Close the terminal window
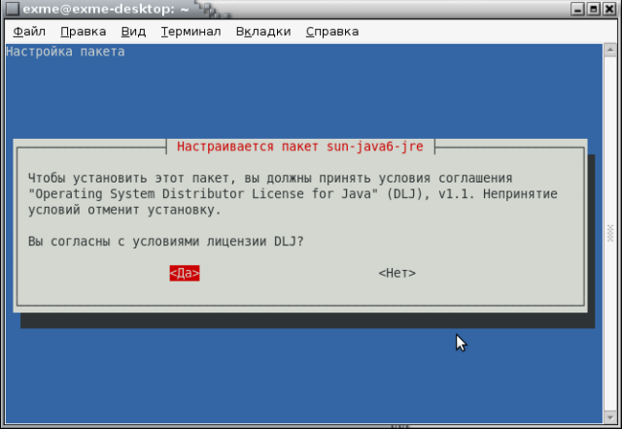Screen dimensions: 622x429 [x=609, y=9]
